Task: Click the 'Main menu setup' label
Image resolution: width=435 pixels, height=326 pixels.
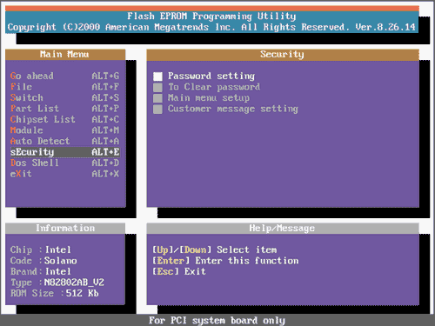Action: tap(209, 98)
